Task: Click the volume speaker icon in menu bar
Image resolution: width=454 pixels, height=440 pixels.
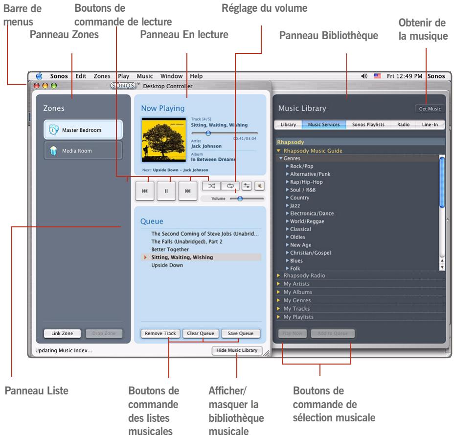Action: click(364, 76)
